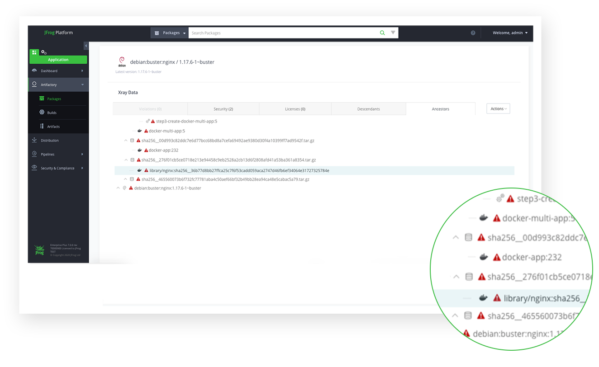
Task: Switch to the Descendants tab
Action: tap(368, 109)
